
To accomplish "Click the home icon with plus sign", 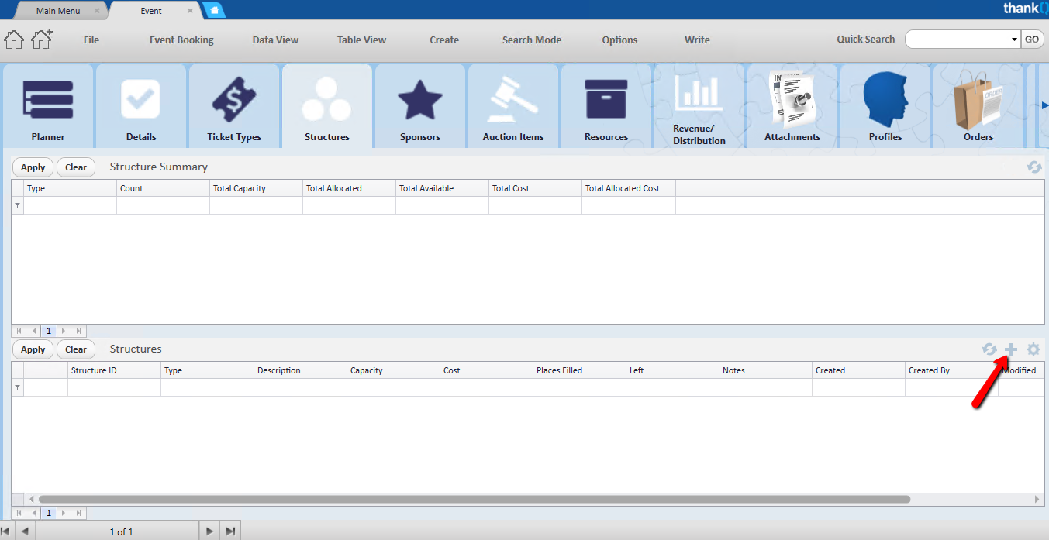I will (42, 39).
